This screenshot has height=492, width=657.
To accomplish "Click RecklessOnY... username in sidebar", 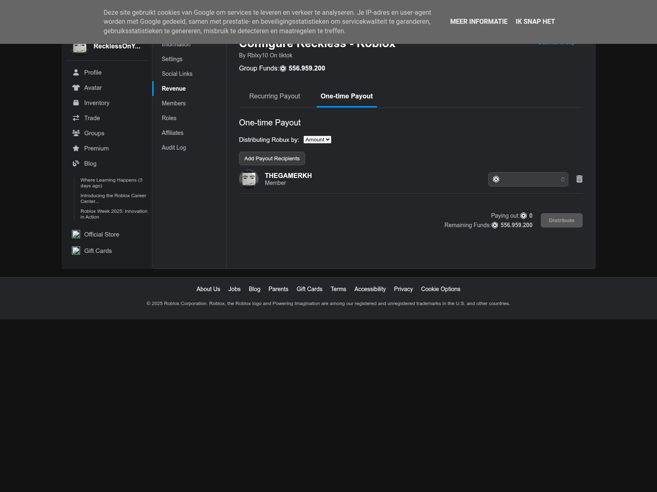I will pyautogui.click(x=117, y=46).
